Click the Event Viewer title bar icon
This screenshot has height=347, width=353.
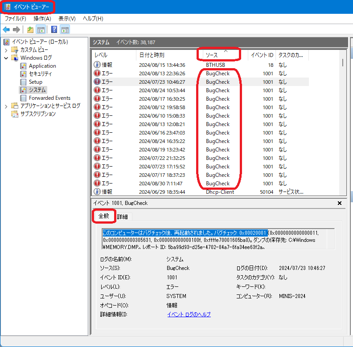pyautogui.click(x=8, y=7)
